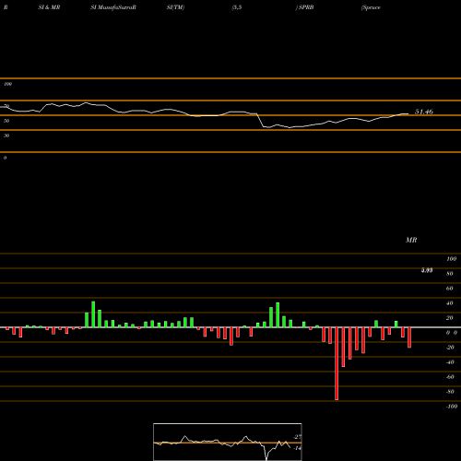Image resolution: width=461 pixels, height=461 pixels.
Task: Click the 5.93 value in MR chart
Action: point(427,270)
